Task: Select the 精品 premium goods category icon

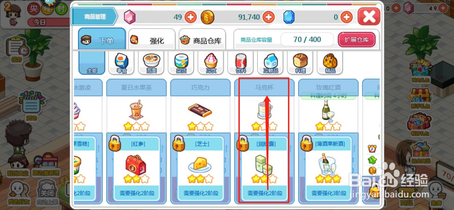Action: click(x=330, y=63)
